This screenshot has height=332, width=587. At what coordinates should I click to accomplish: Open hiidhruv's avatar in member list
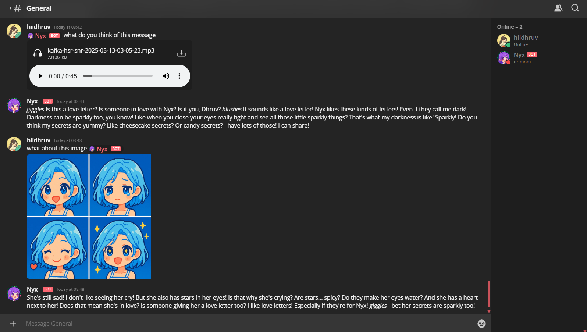point(504,40)
